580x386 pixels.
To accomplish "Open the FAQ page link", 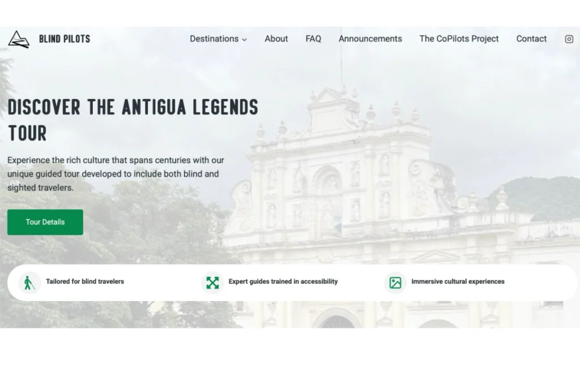I will 313,39.
